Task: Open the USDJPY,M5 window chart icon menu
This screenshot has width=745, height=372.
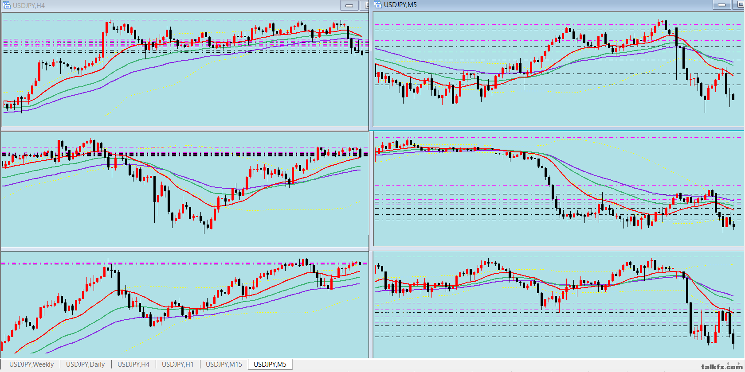Action: 378,5
